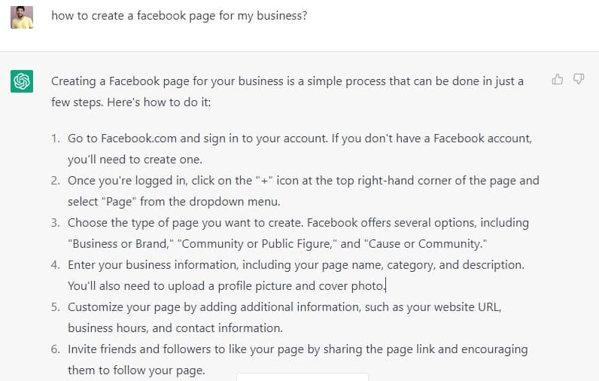
Task: Mark the response with thumbs down
Action: pos(579,79)
